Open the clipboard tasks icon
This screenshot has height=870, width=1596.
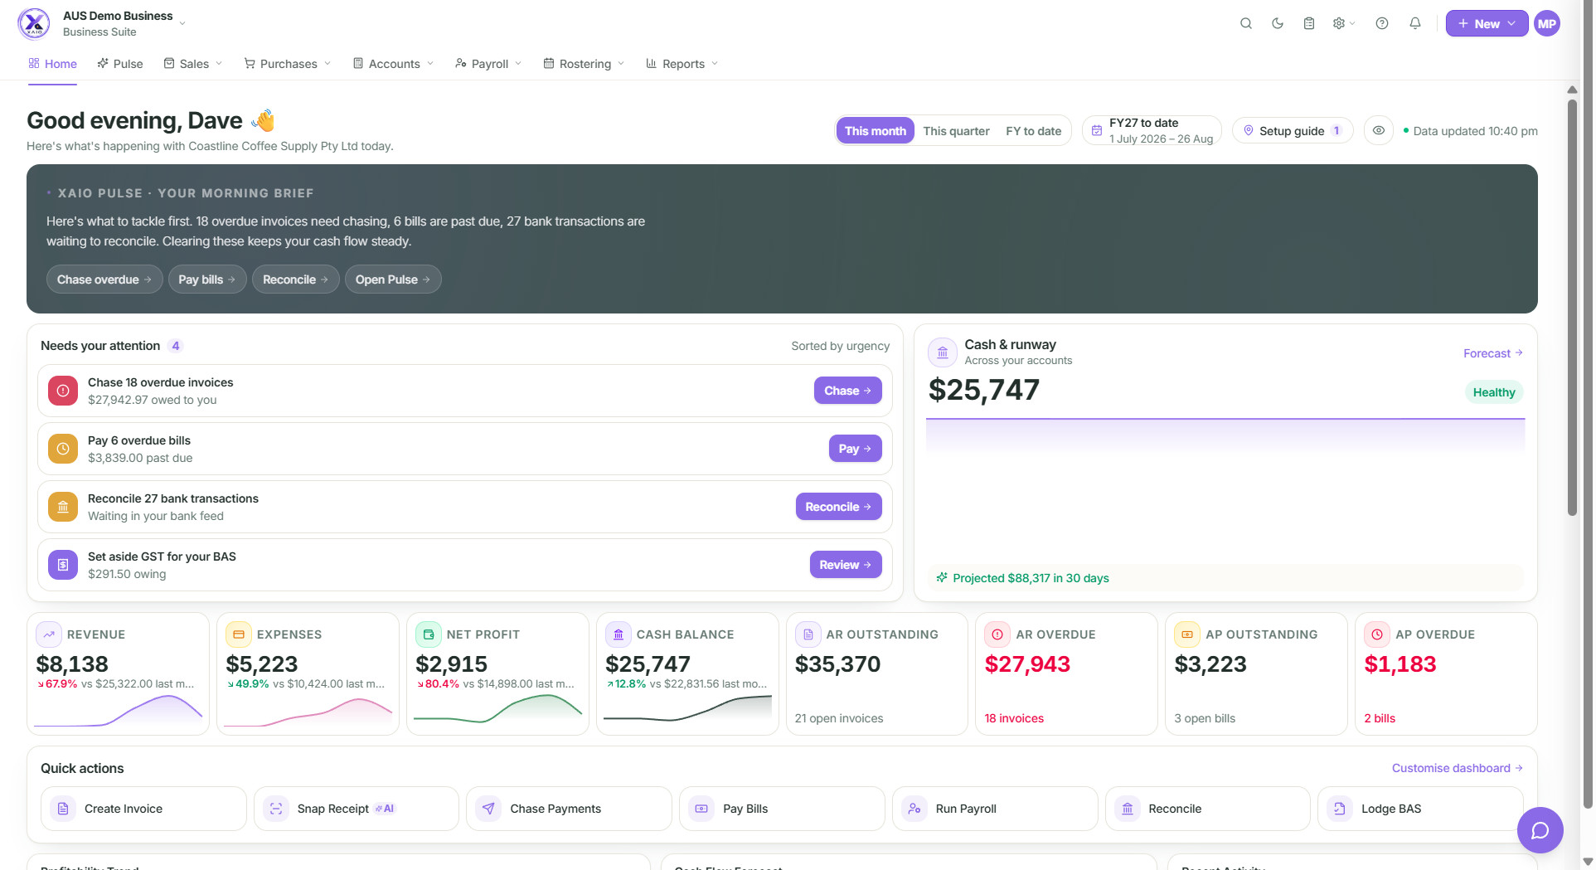pos(1309,24)
